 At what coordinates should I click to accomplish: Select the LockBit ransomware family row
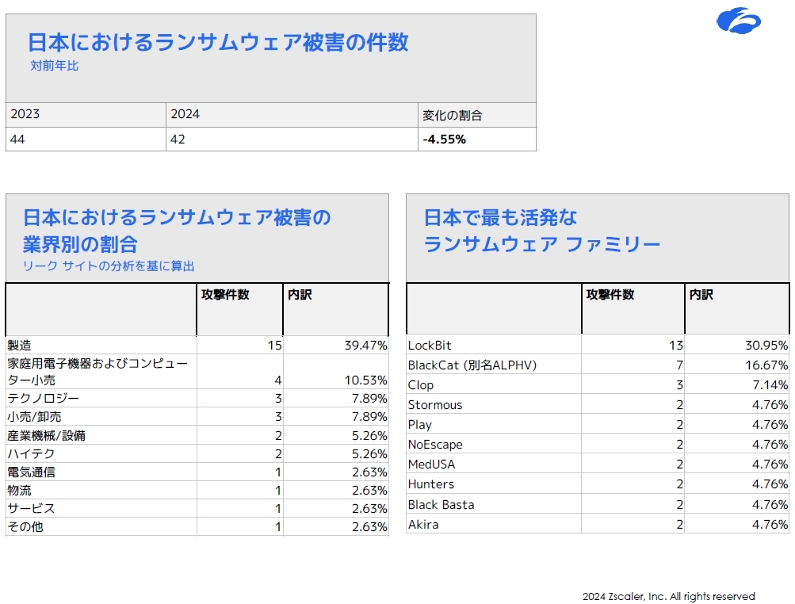430,346
